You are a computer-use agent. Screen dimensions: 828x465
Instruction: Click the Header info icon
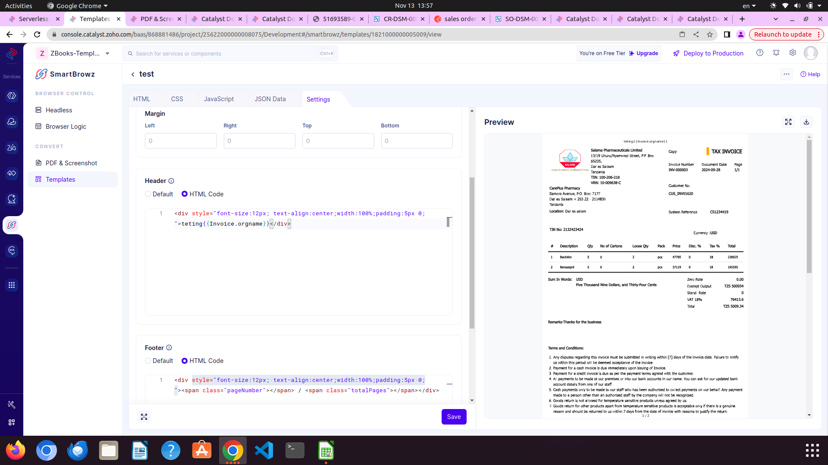[171, 181]
